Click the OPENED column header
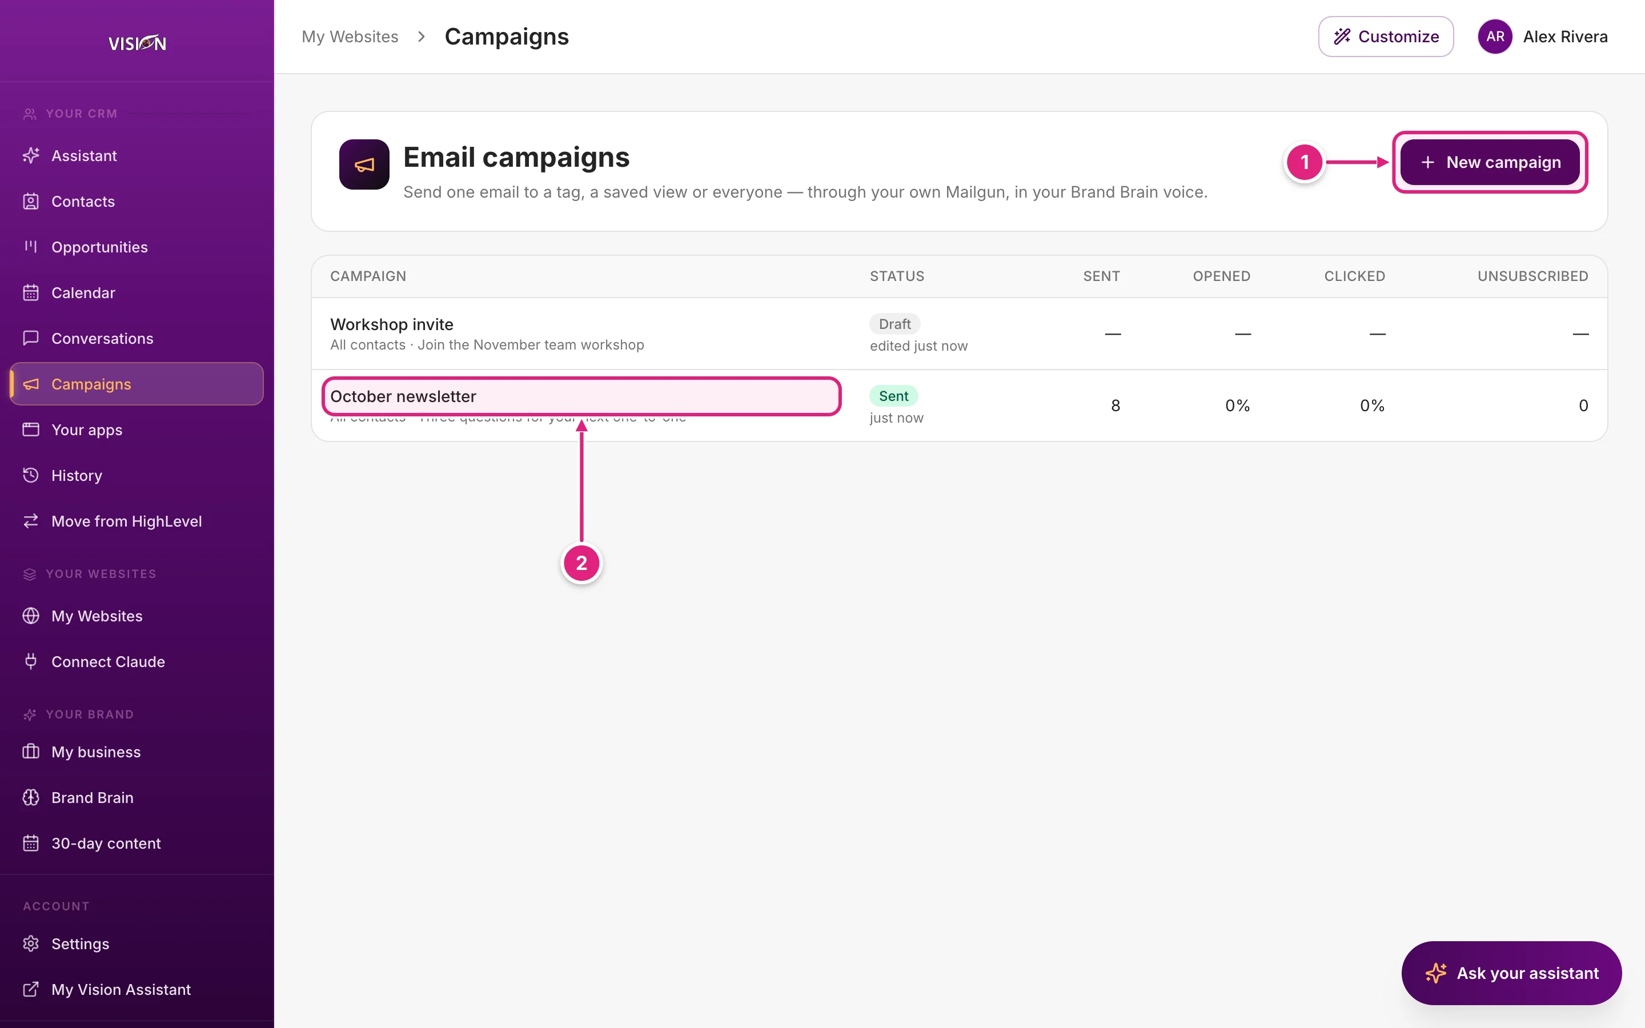This screenshot has width=1645, height=1028. [x=1222, y=276]
